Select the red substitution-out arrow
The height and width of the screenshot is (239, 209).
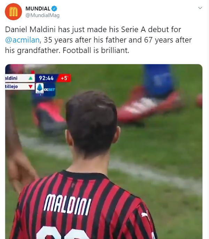31,87
